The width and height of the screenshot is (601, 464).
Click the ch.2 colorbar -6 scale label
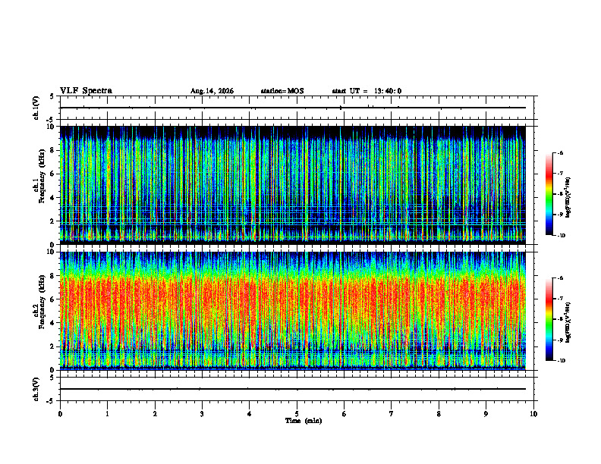561,278
